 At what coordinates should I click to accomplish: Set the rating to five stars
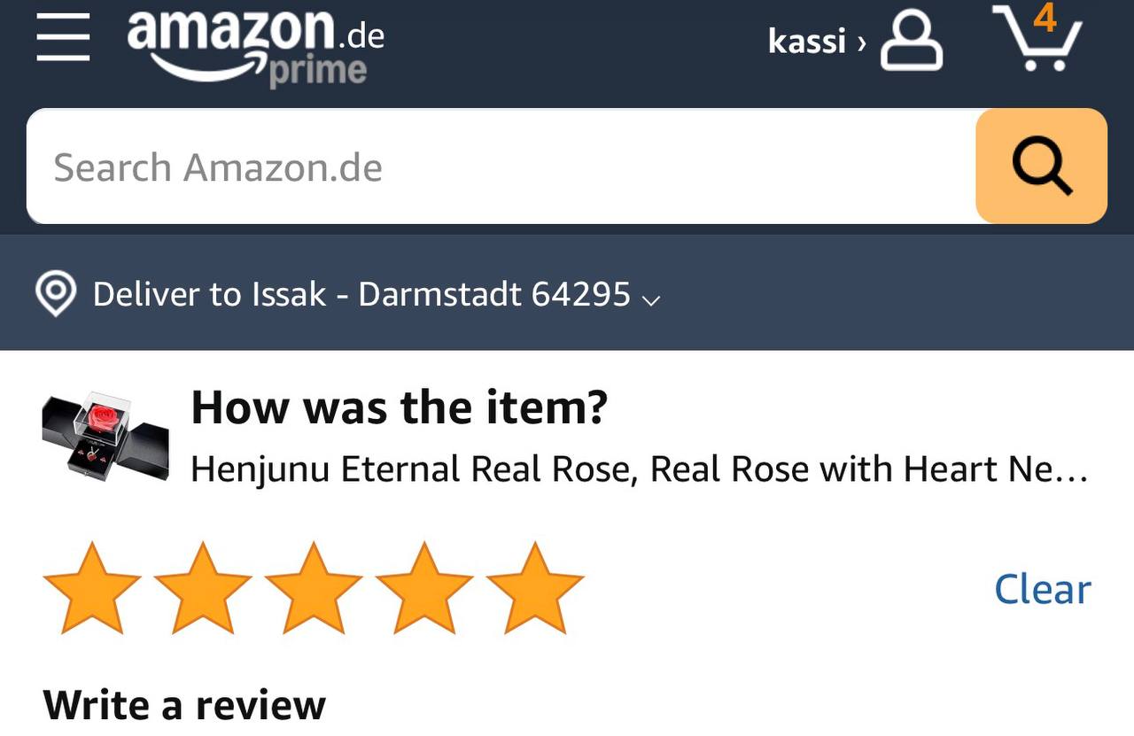coord(535,588)
